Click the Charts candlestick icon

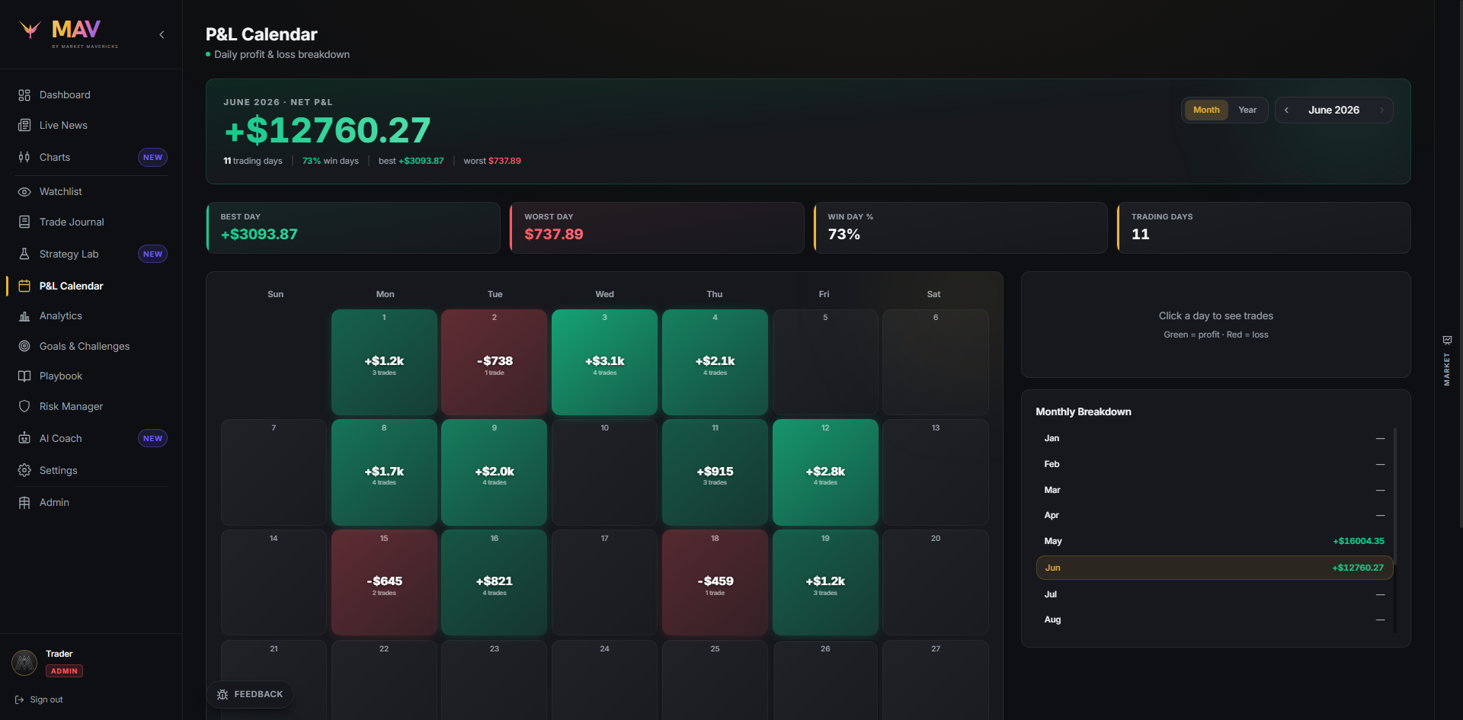[24, 157]
